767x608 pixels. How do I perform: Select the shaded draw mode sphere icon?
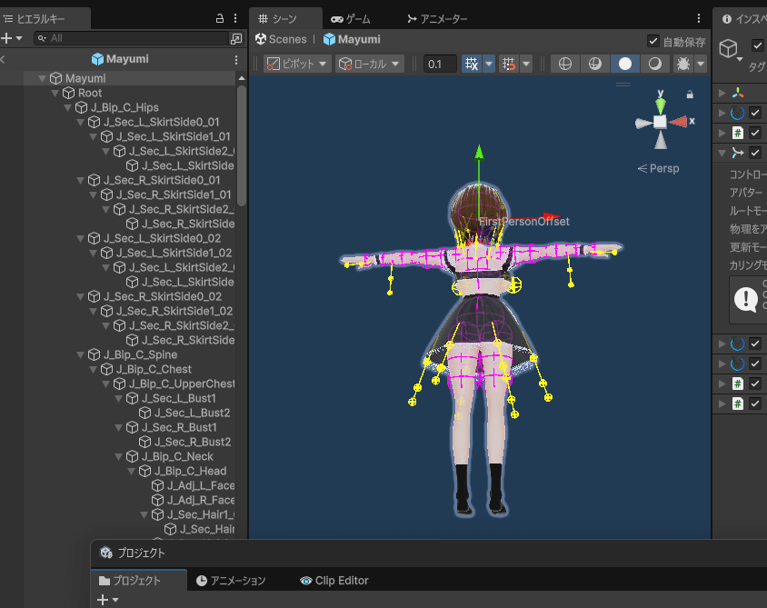(624, 64)
